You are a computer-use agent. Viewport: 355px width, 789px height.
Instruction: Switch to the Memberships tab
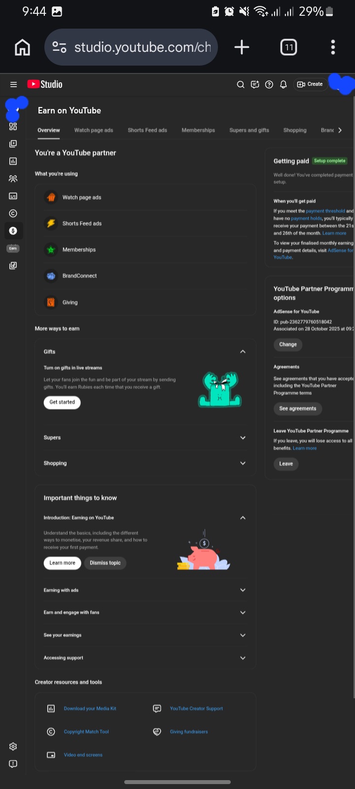pos(198,130)
